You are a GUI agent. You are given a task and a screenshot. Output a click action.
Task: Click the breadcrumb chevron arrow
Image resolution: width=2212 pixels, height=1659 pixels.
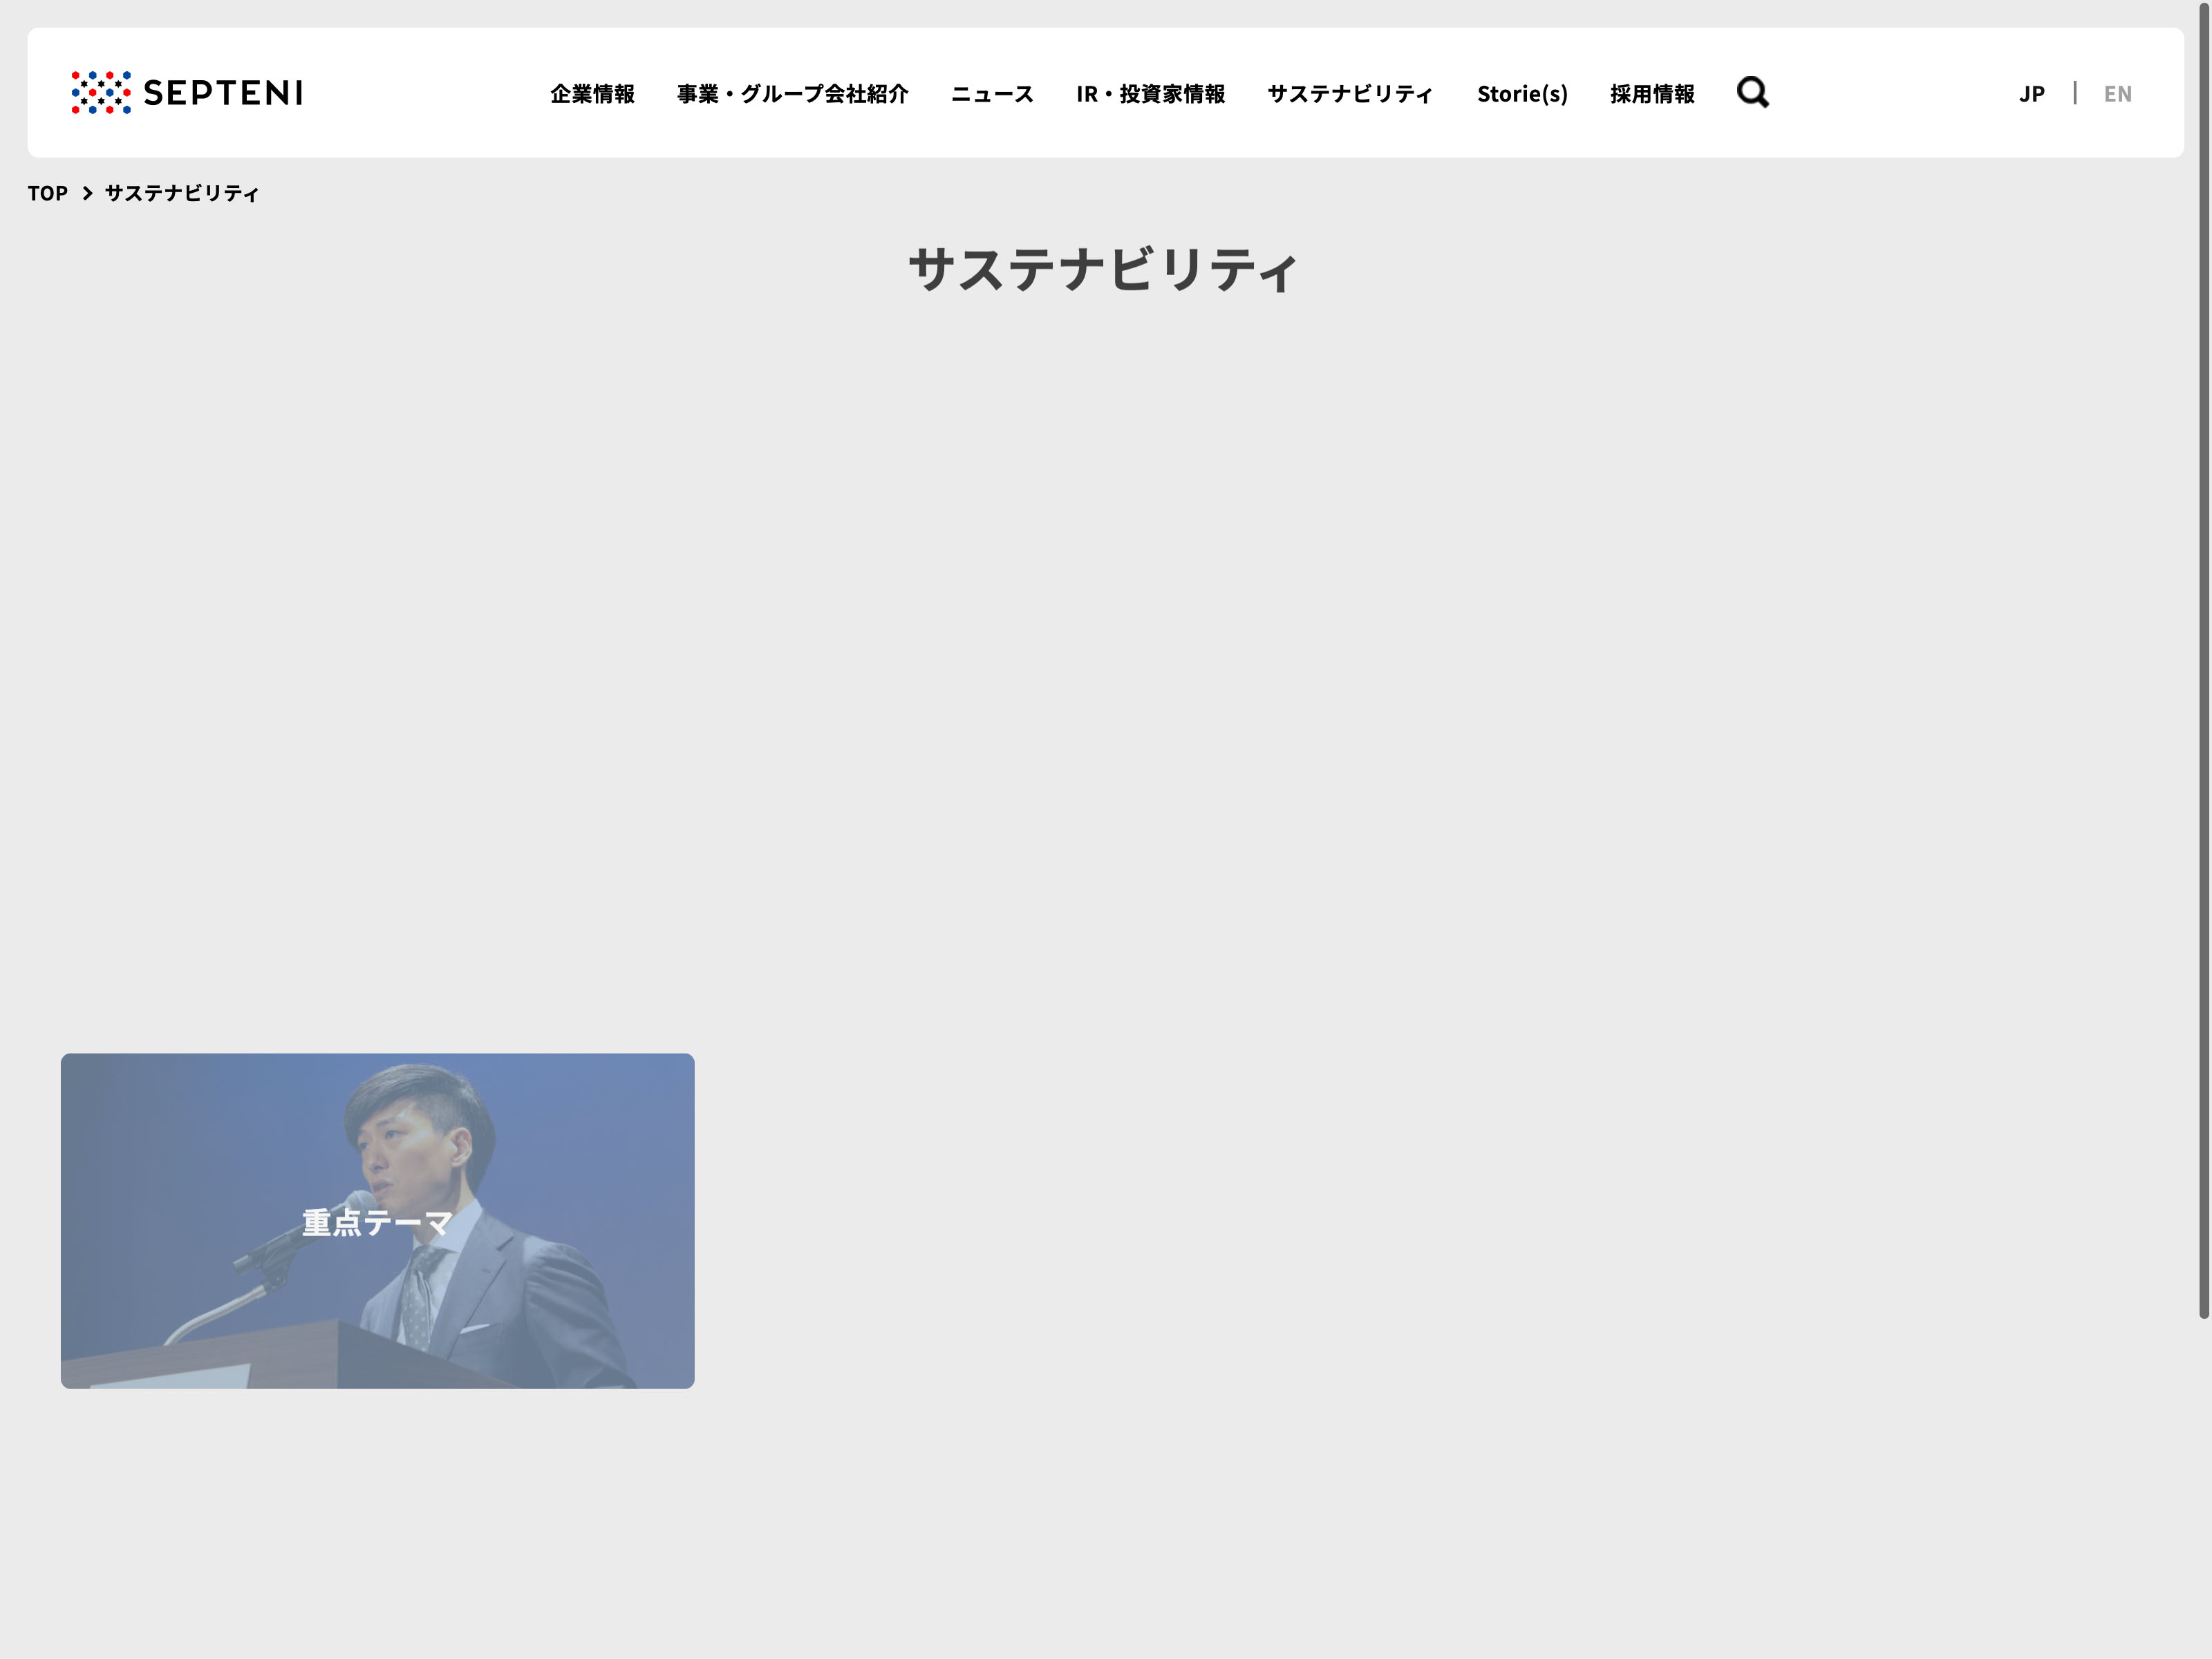point(87,193)
